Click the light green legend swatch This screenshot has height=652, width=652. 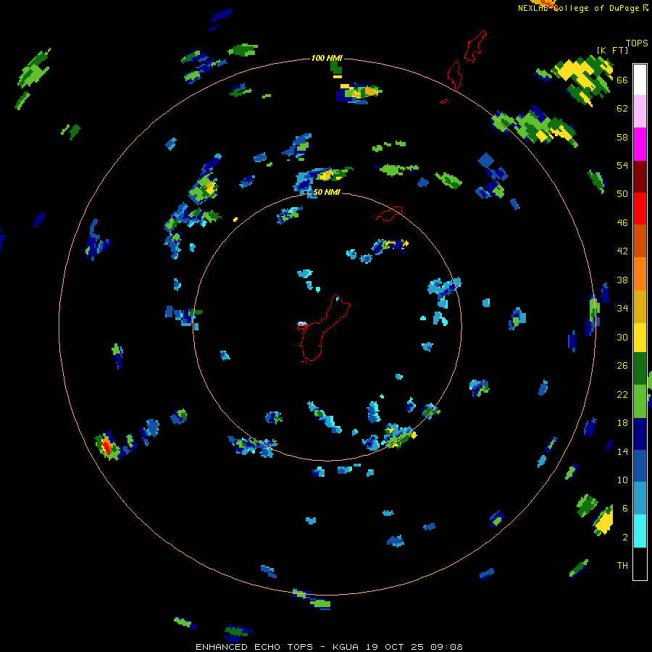(x=640, y=401)
